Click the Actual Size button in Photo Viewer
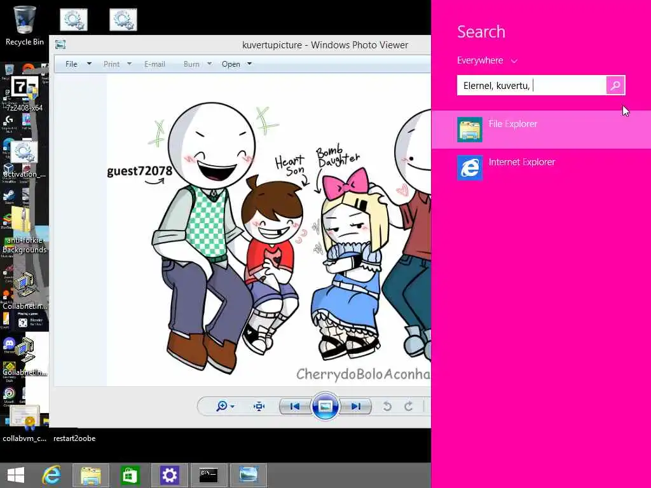The height and width of the screenshot is (488, 651). [x=259, y=406]
